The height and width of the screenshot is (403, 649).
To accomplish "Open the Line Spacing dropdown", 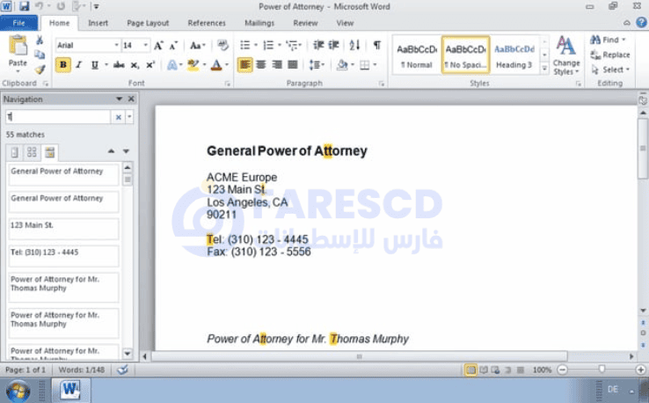I will [x=317, y=65].
